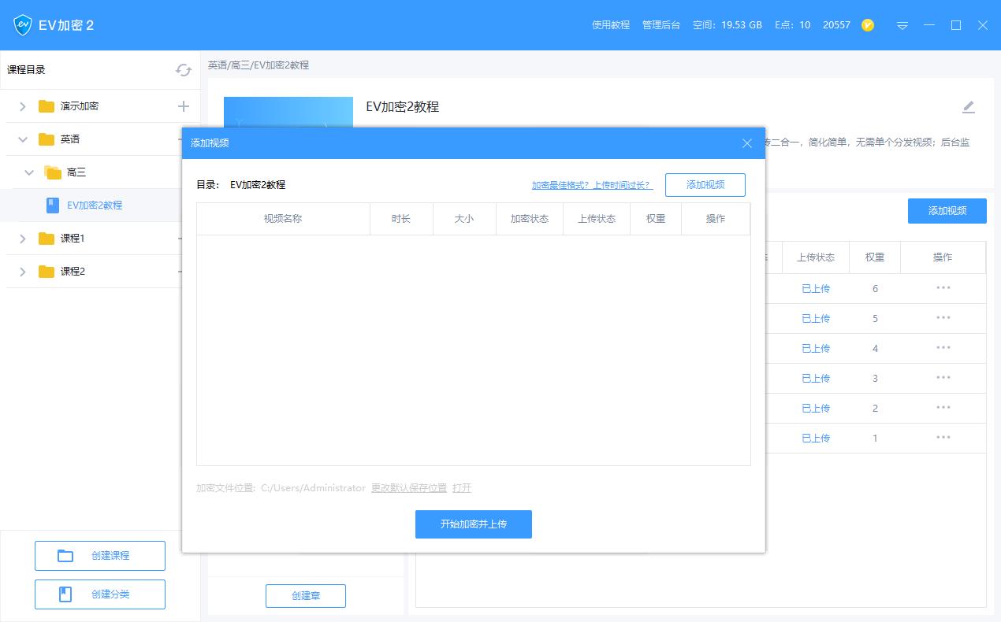Click the 英语 folder icon
Viewport: 1001px width, 622px height.
click(x=47, y=139)
